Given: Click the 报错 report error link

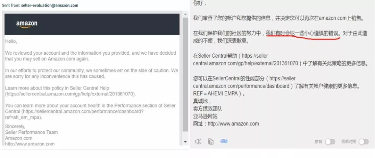Looking at the screenshot, I should point(224,141).
